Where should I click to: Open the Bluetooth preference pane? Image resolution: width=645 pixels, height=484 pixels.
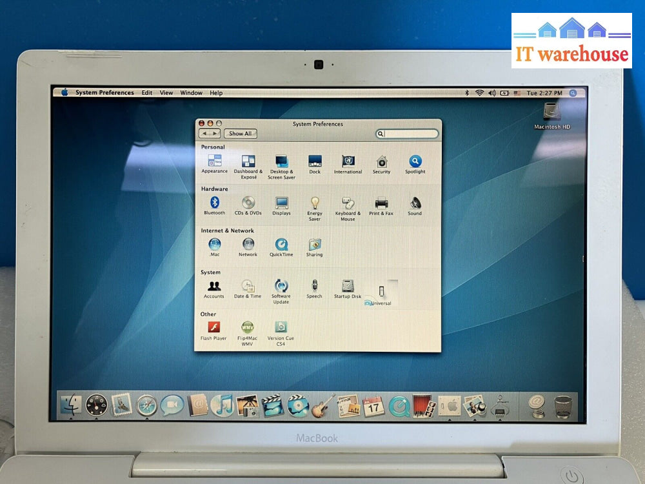(x=215, y=203)
